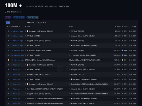Open the three-dot menu beside the description
Screen dimensions: 142x106
tap(5, 12)
